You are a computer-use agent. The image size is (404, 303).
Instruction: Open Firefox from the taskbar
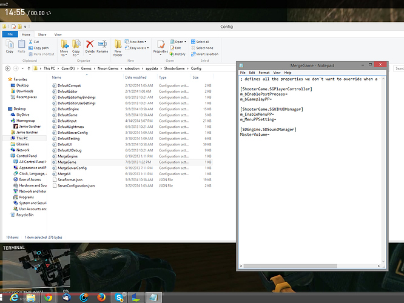101,297
